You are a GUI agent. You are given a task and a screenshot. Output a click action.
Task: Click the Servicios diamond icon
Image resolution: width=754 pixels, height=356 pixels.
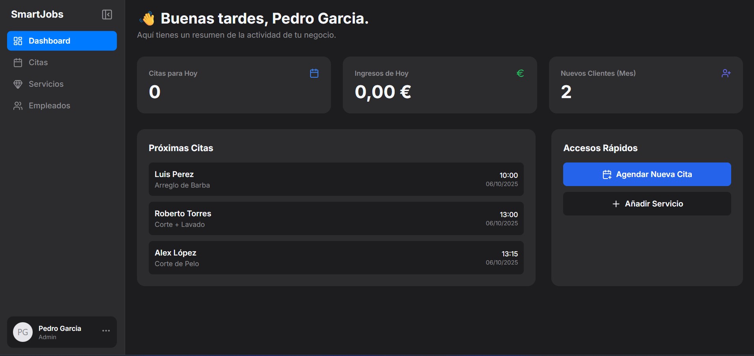tap(18, 84)
